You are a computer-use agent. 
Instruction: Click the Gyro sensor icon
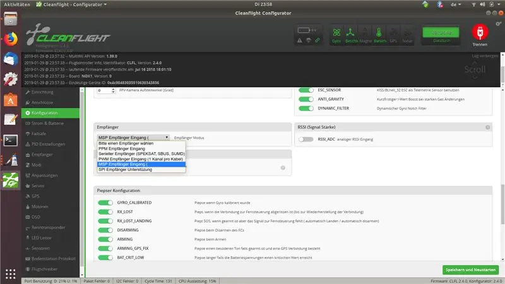point(336,35)
